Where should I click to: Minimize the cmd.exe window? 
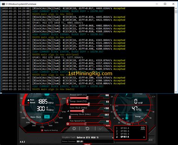pyautogui.click(x=157, y=4)
